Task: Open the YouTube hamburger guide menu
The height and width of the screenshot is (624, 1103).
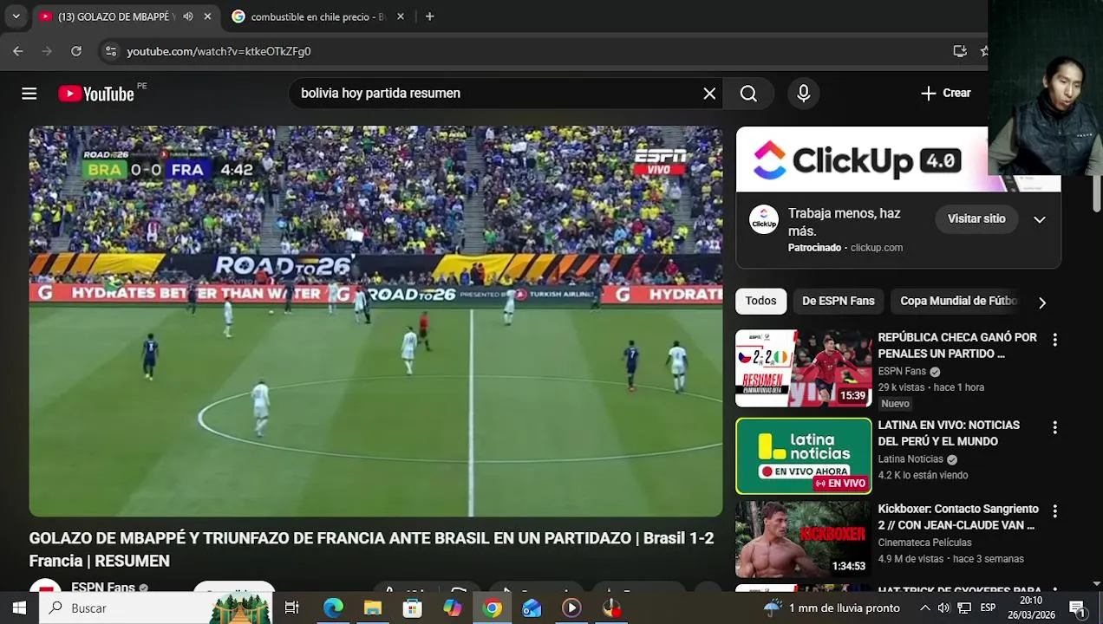Action: point(29,94)
